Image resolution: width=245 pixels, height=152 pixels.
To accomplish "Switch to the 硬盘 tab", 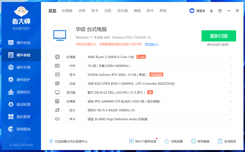I will click(137, 11).
